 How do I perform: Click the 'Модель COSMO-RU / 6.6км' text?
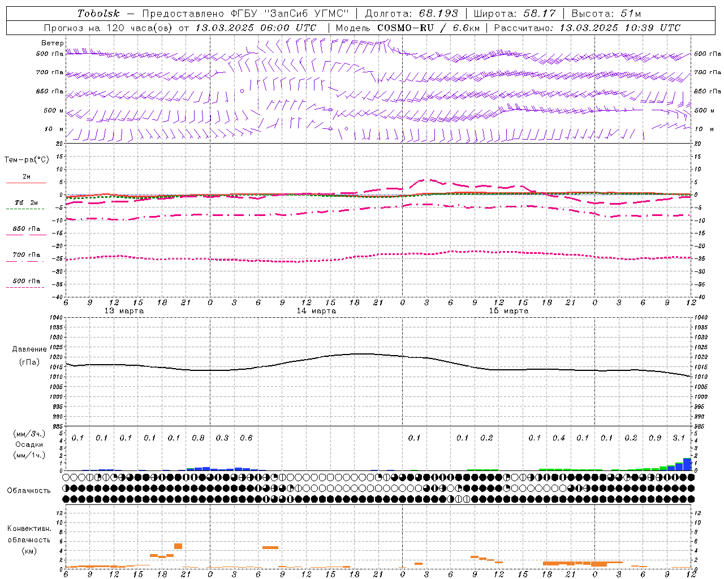408,28
